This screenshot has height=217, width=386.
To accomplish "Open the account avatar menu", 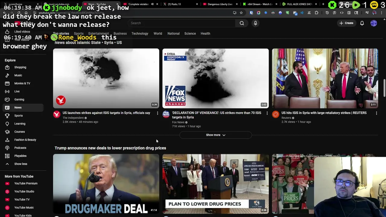I will point(374,23).
